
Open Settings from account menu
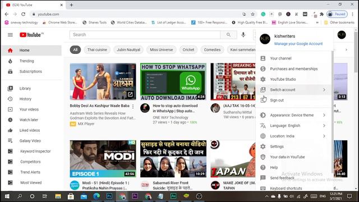(293, 146)
